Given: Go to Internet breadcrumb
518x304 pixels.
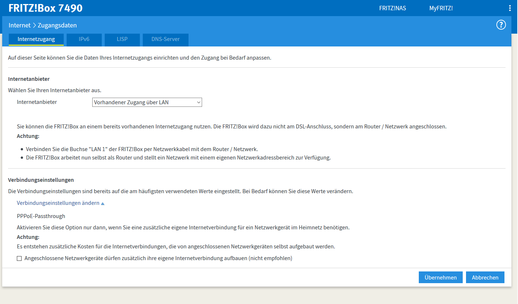Looking at the screenshot, I should [20, 25].
